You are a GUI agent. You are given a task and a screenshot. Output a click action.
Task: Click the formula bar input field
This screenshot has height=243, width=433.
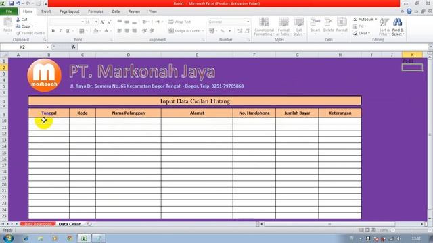coord(252,47)
